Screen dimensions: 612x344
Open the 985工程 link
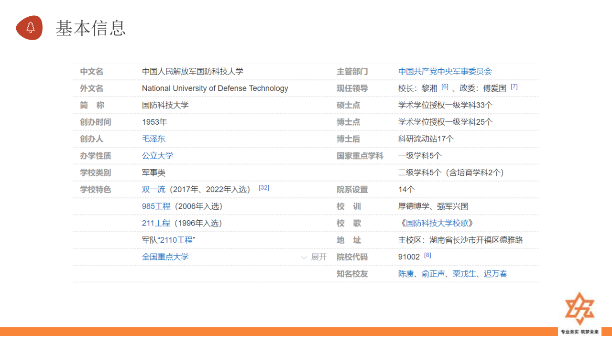[156, 206]
